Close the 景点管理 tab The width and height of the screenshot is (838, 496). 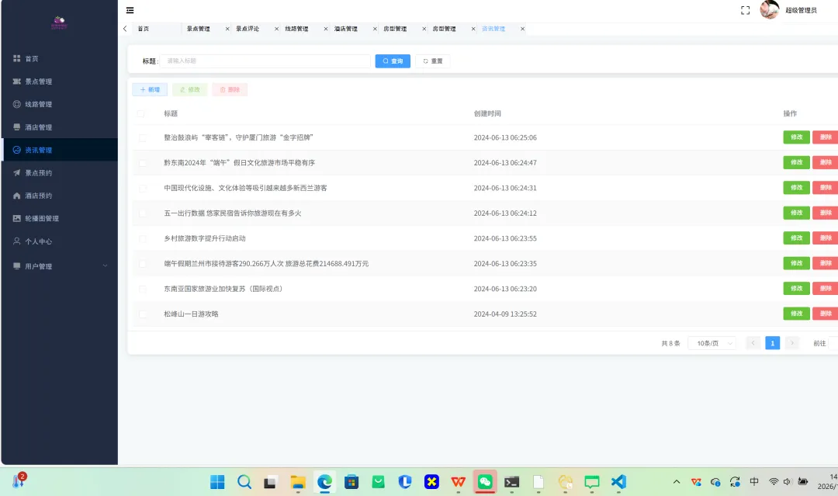point(227,29)
